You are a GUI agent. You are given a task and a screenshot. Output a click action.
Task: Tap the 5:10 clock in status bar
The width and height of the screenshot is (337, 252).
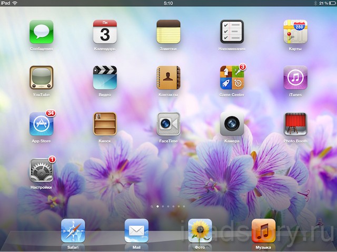[x=168, y=3]
